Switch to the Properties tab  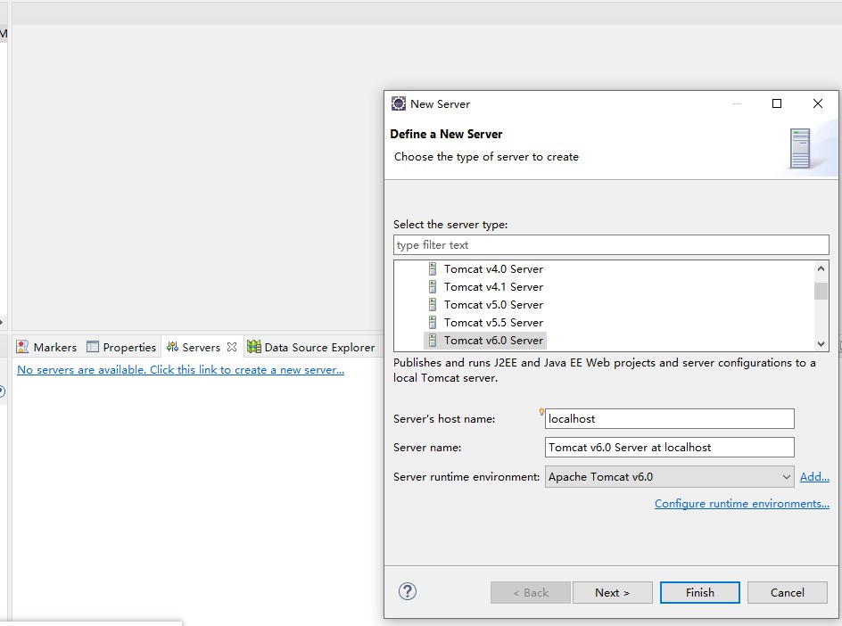click(x=122, y=347)
